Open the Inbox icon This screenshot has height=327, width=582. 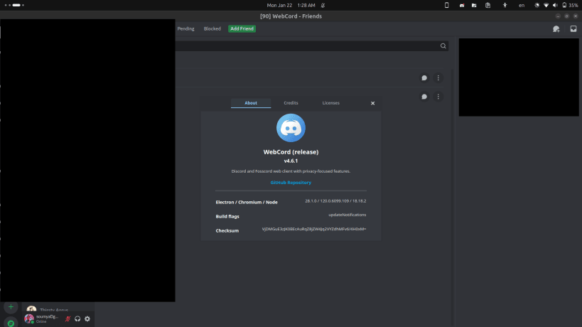(x=573, y=28)
